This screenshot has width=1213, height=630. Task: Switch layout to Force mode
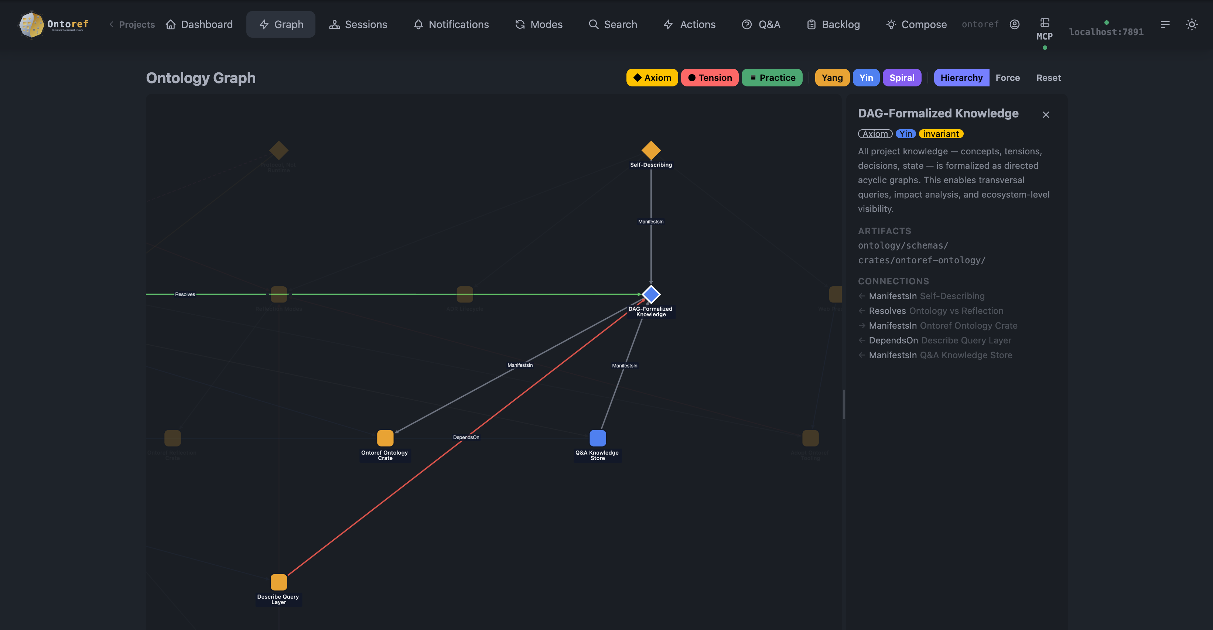coord(1008,77)
